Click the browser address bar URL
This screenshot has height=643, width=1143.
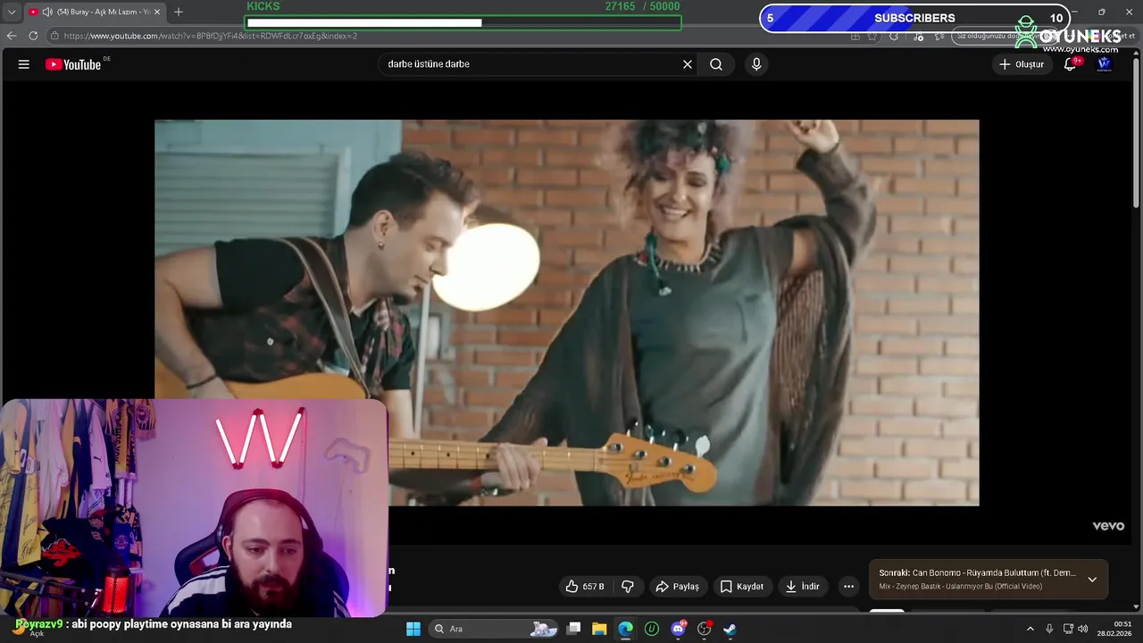pos(211,36)
